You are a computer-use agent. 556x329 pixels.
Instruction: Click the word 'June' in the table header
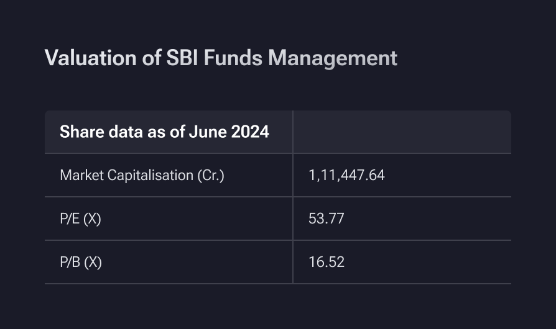208,132
